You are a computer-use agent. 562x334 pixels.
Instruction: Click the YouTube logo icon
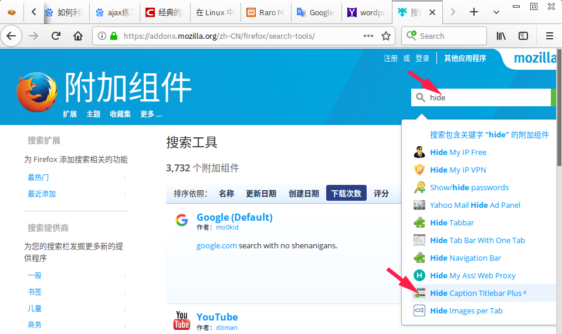point(182,320)
